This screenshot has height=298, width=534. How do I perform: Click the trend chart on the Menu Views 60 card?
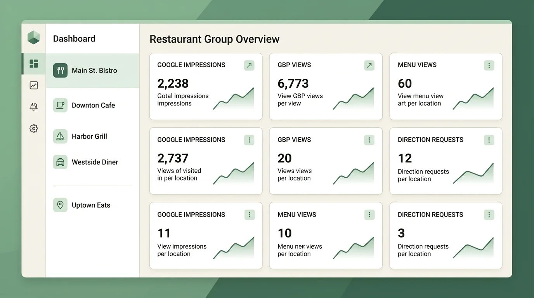click(473, 99)
